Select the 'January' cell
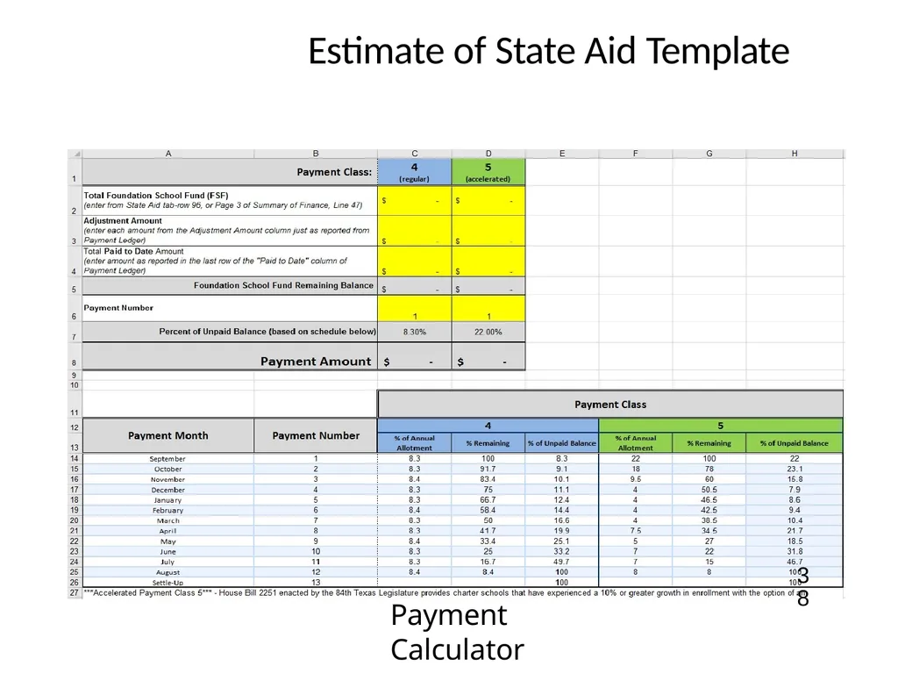Screen dimensions: 898x674 pyautogui.click(x=168, y=500)
